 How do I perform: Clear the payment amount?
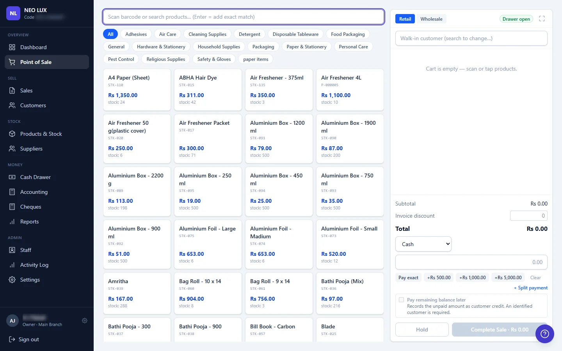click(x=535, y=278)
